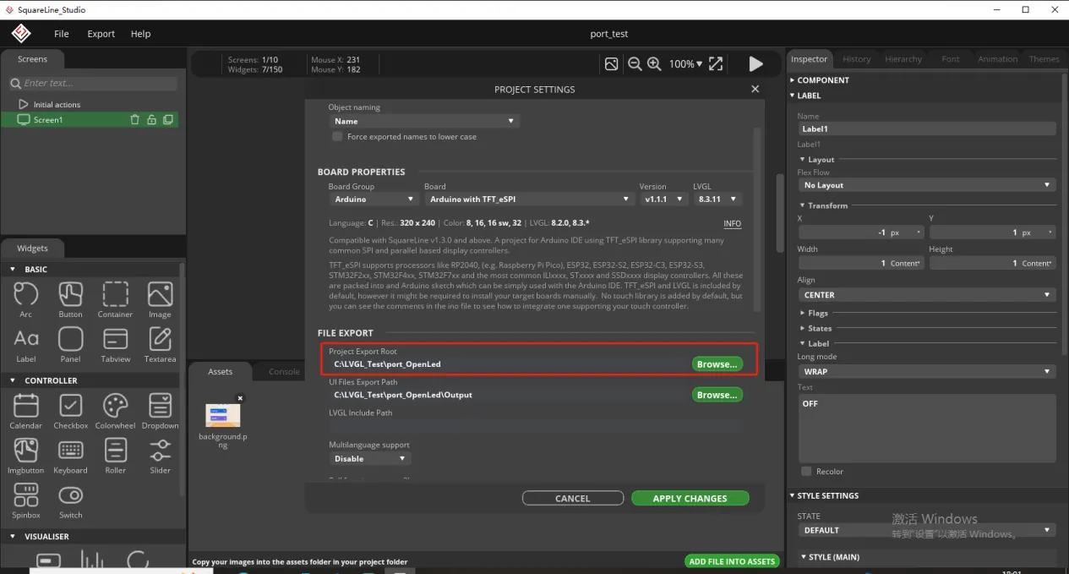Zoom out with magnifier minus icon

pyautogui.click(x=635, y=64)
